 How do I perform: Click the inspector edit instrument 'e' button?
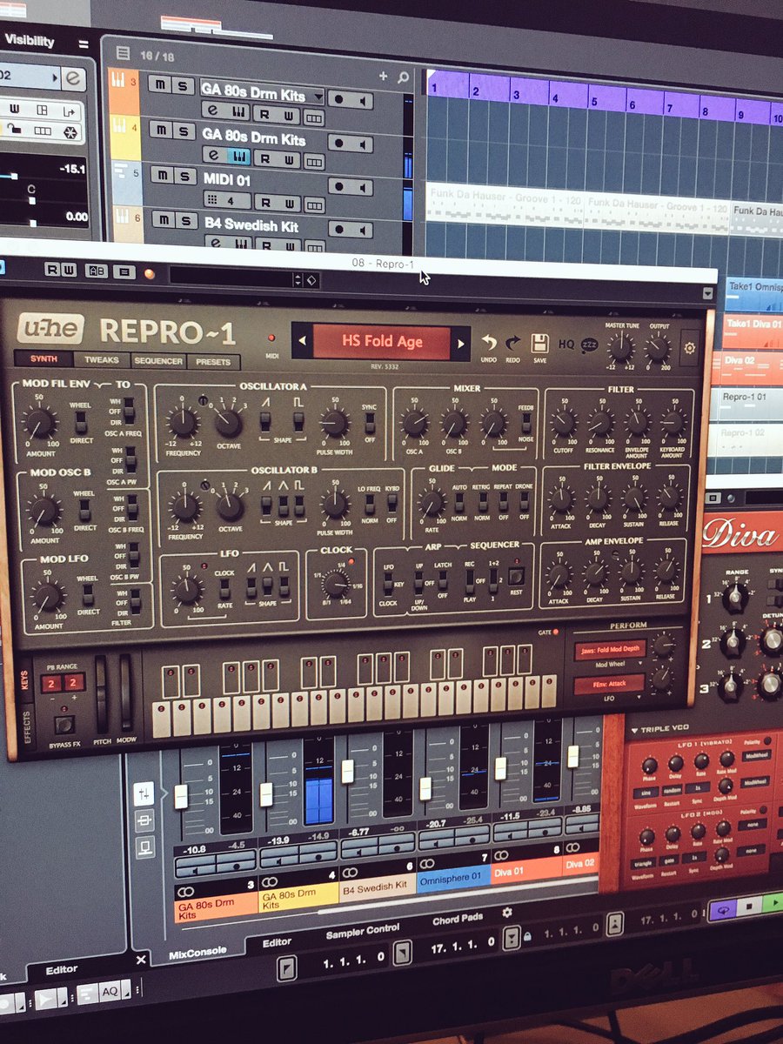pos(75,77)
